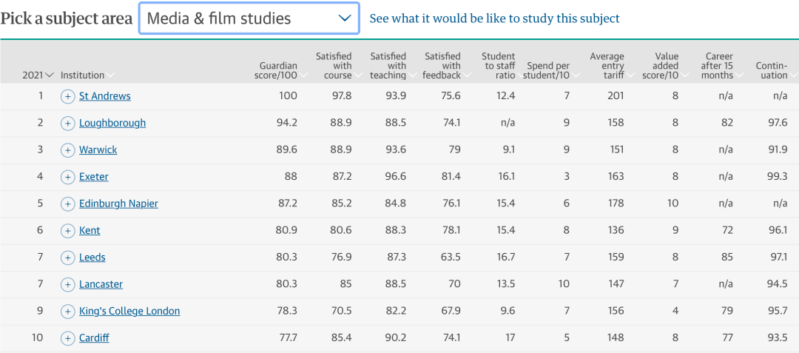Click the plus icon next to Kent
Image resolution: width=799 pixels, height=353 pixels.
coord(67,231)
